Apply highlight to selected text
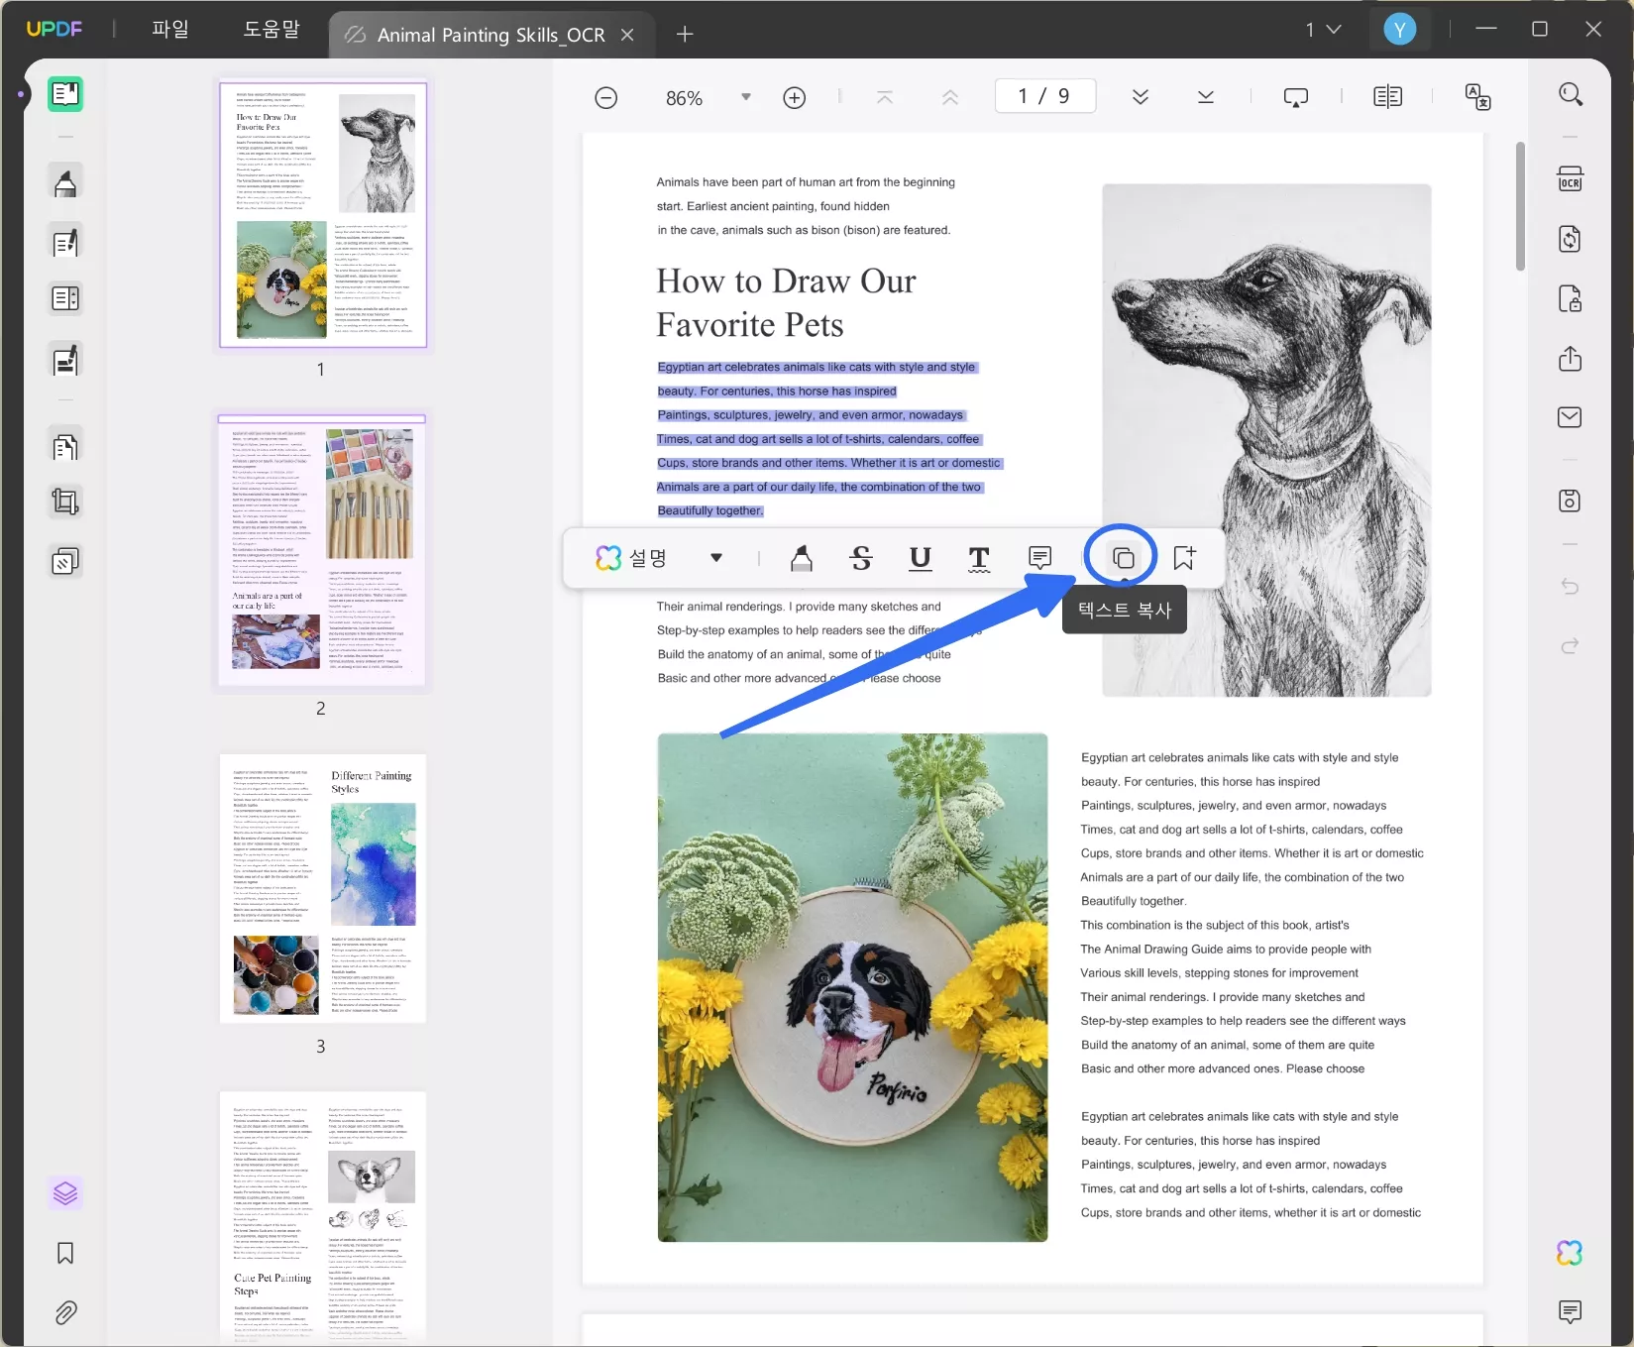Viewport: 1634px width, 1347px height. (802, 558)
